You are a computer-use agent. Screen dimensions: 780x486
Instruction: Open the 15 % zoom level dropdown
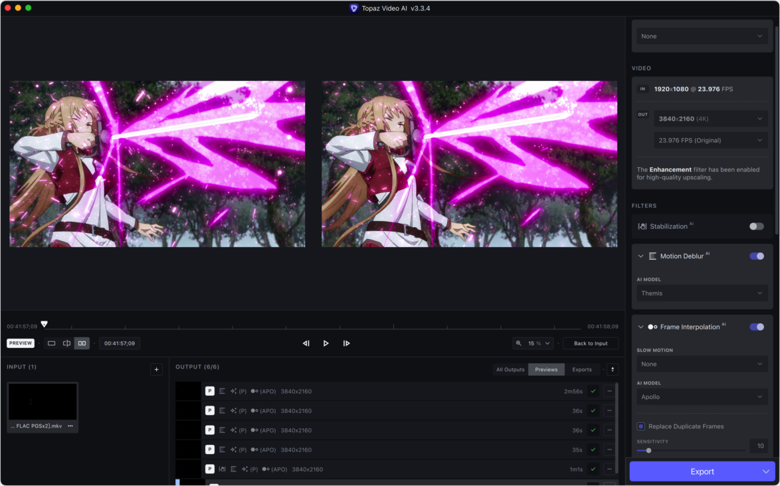[539, 343]
